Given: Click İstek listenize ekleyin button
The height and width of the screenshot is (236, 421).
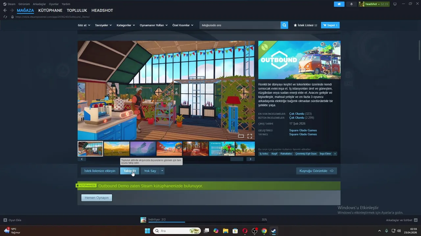Looking at the screenshot, I should point(100,171).
